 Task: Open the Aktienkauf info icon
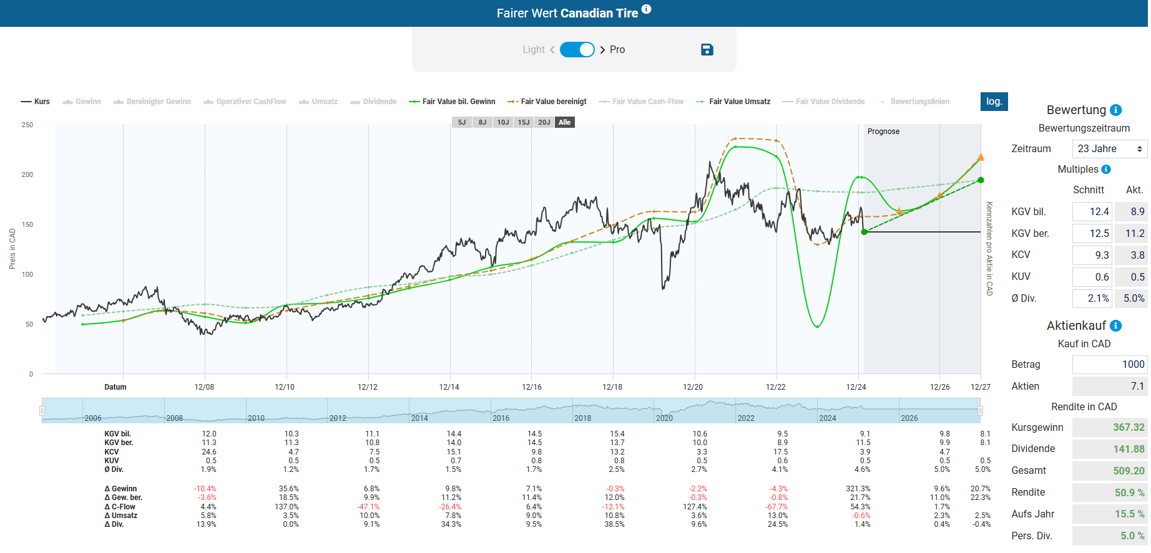pos(1116,326)
